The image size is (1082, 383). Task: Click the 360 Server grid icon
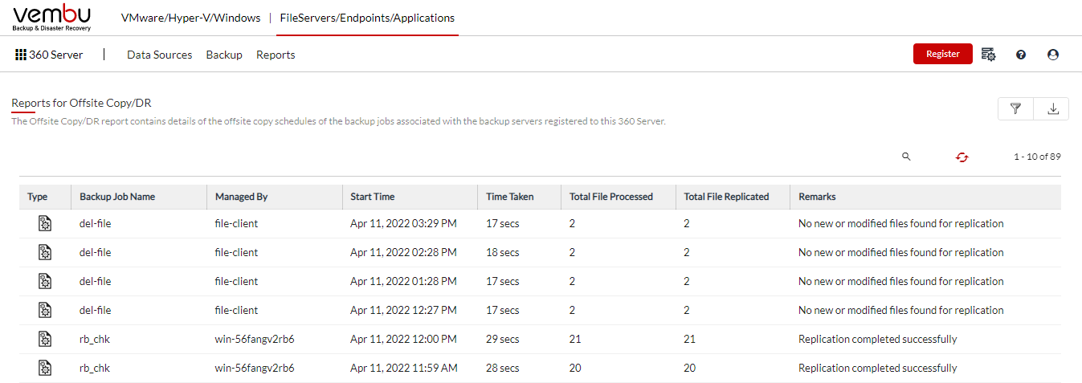click(x=21, y=55)
